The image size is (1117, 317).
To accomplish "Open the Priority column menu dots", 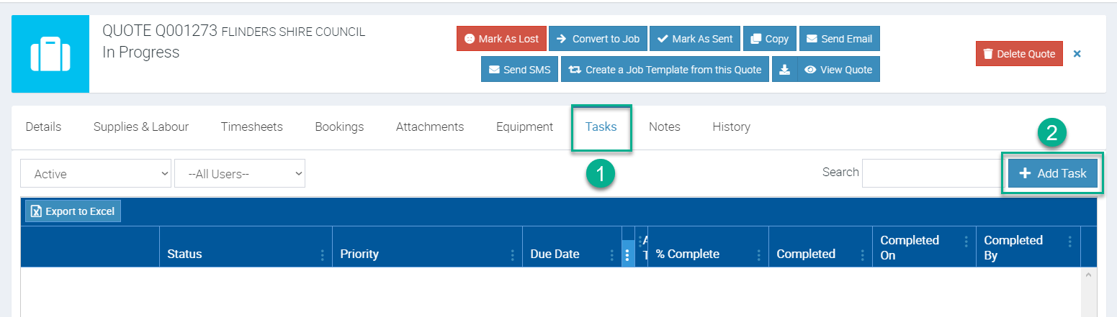I will [512, 254].
